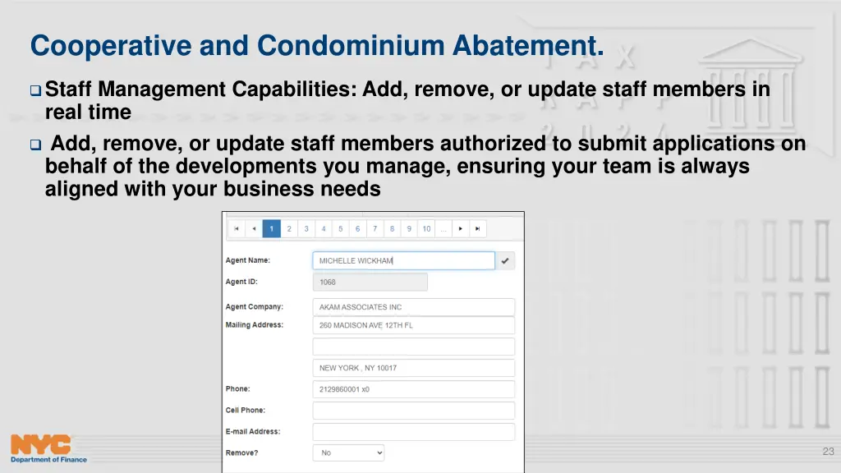This screenshot has width=841, height=473.
Task: Focus the Mailing Address first line
Action: coord(413,325)
